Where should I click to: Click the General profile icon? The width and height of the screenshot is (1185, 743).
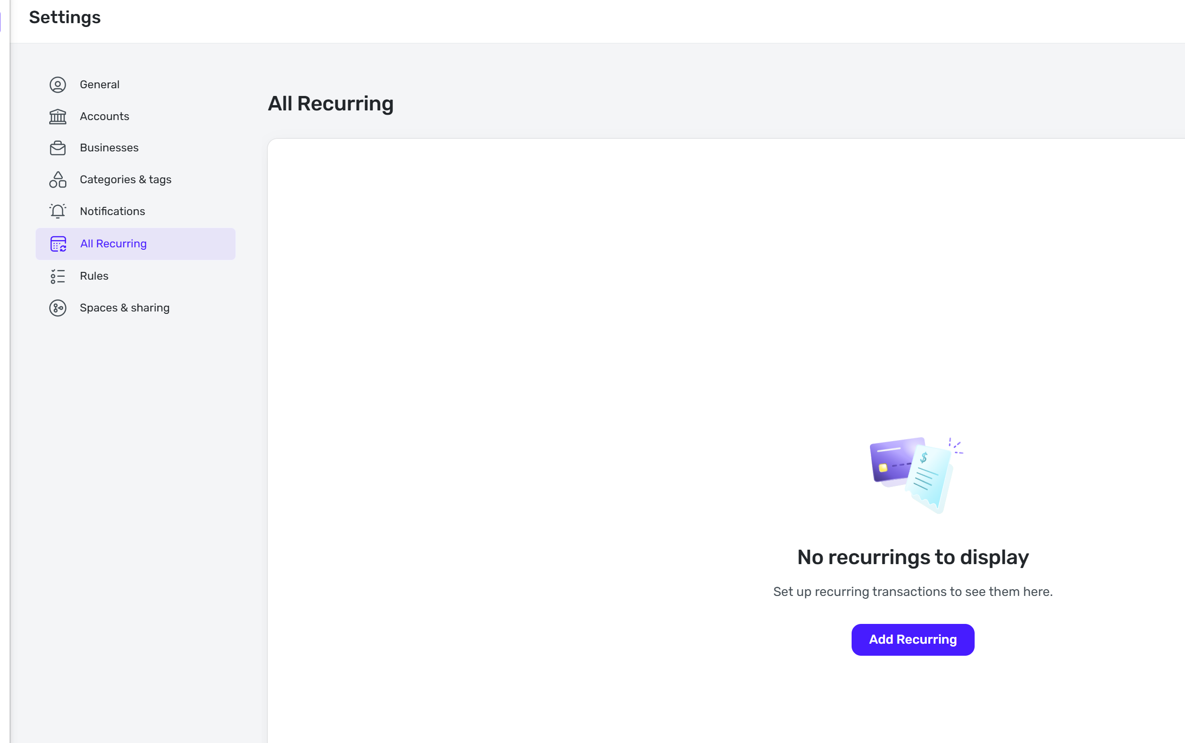tap(57, 84)
